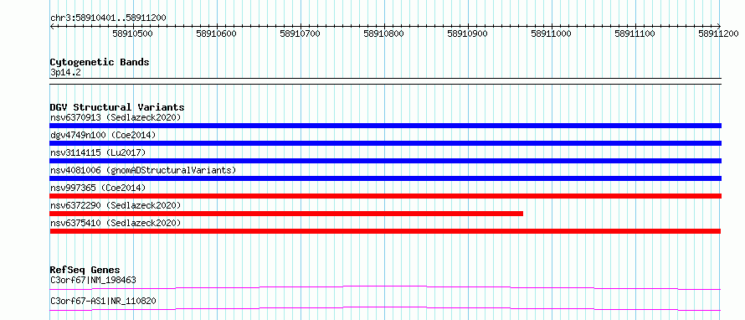Click ruler position 58911000
The image size is (745, 320).
(x=551, y=34)
